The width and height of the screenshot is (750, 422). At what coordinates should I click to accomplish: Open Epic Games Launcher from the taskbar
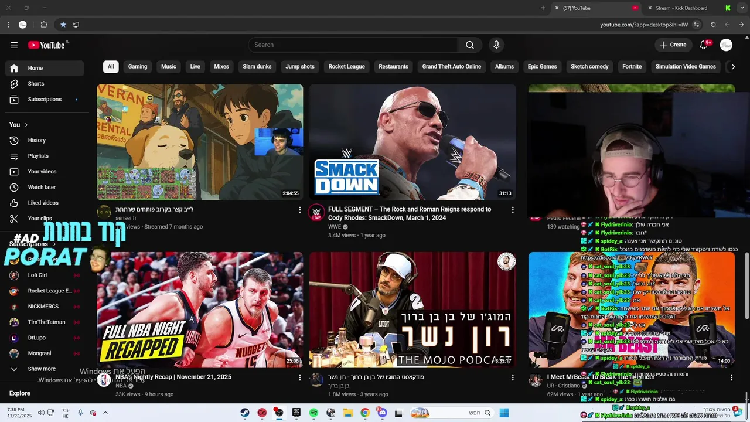[x=296, y=413]
